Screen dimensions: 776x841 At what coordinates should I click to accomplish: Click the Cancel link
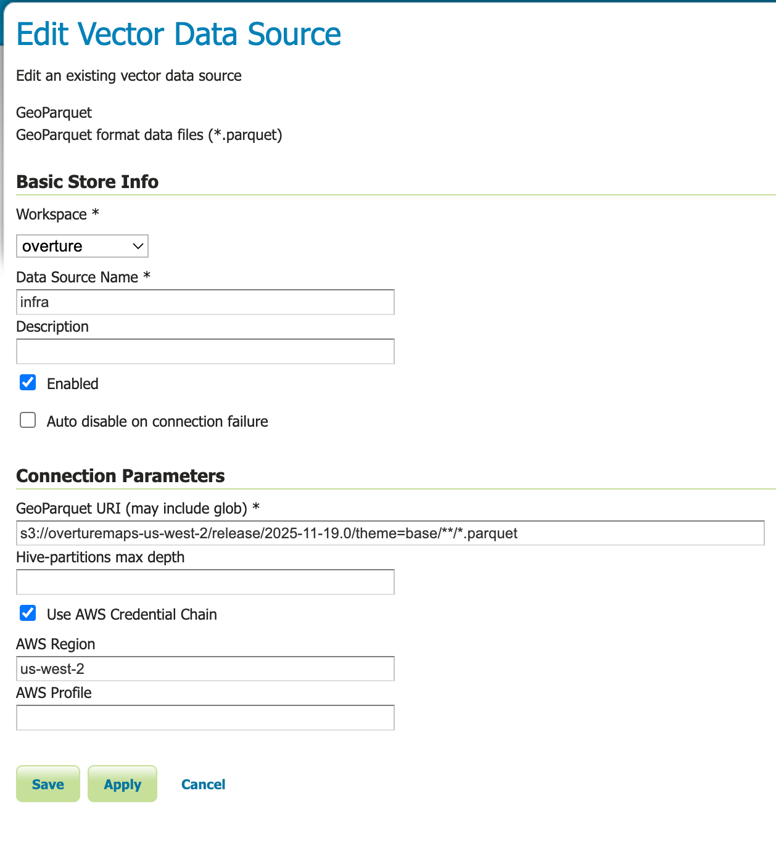point(203,784)
